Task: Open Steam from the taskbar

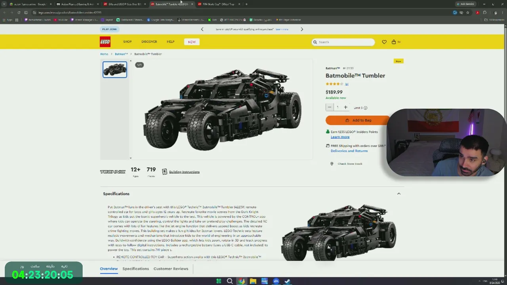Action: (x=288, y=281)
